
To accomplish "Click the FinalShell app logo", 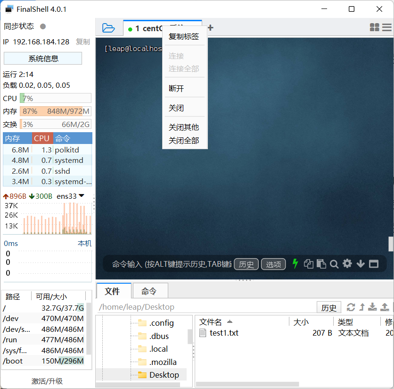I will [9, 9].
